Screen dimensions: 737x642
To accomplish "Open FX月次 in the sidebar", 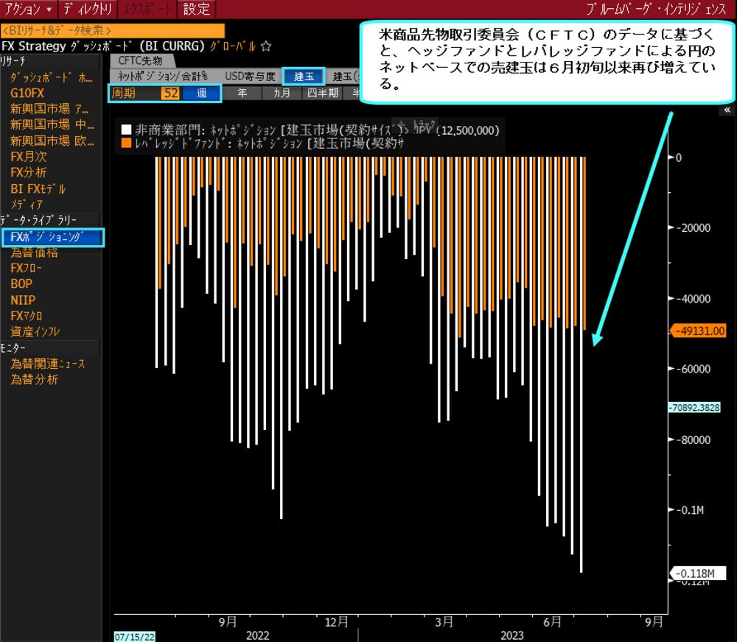I will (29, 156).
